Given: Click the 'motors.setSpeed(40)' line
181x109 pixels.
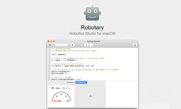Looking at the screenshot, I should pyautogui.click(x=61, y=72).
